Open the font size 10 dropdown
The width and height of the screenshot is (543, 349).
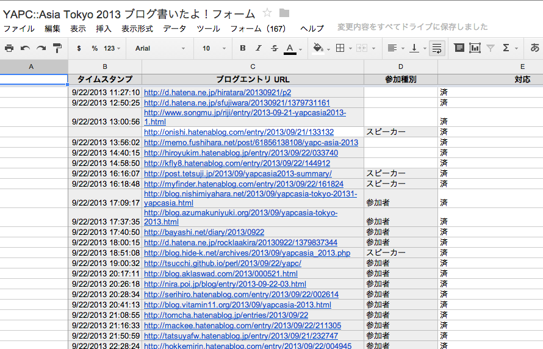[x=214, y=48]
